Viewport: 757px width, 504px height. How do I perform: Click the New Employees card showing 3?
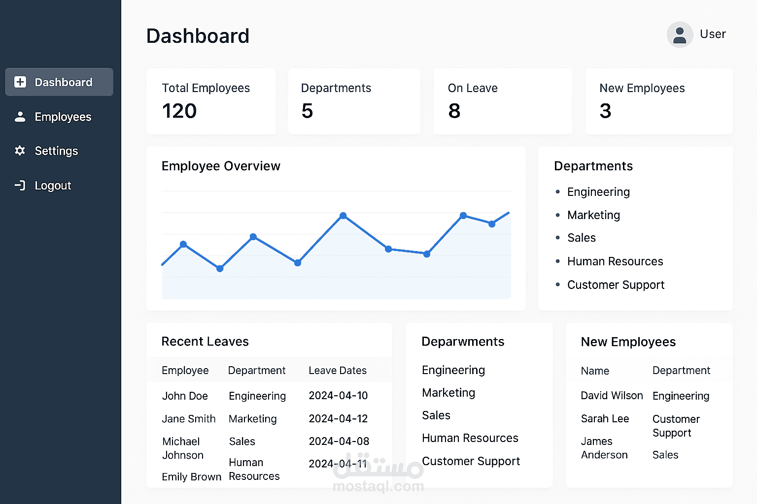[658, 101]
